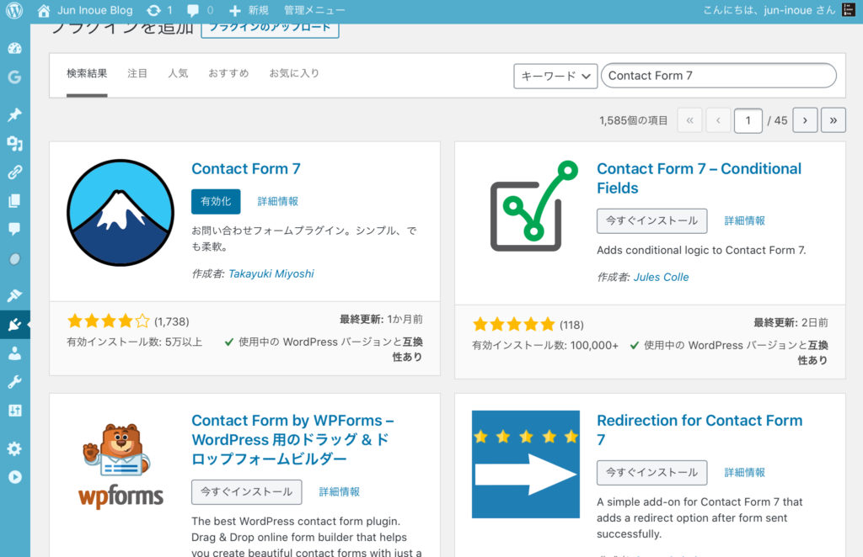863x557 pixels.
Task: Open こんにちは、jun-inoue さん account menu
Action: click(769, 10)
